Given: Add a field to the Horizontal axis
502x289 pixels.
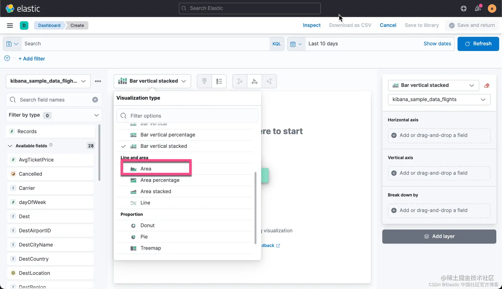Looking at the screenshot, I should pyautogui.click(x=439, y=135).
